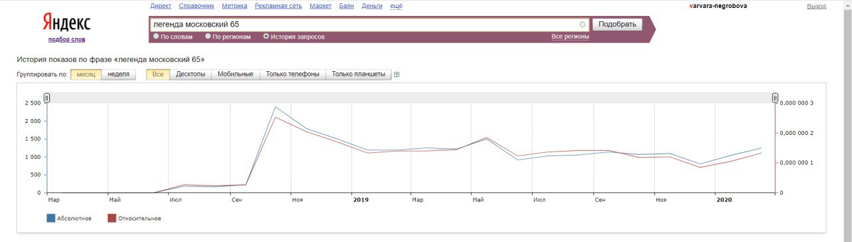Select the По словам radio button

(x=156, y=37)
